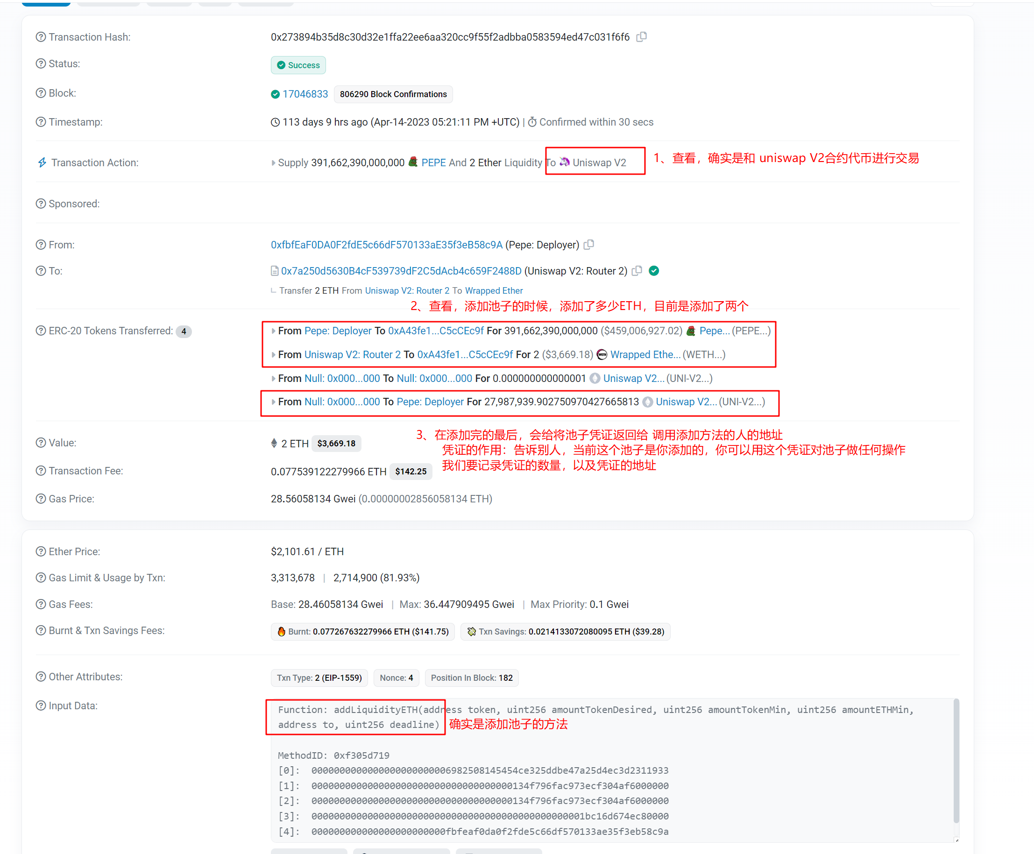Screen dimensions: 1034x854
Task: Click the 806290 Block Confirmations badge
Action: point(393,94)
